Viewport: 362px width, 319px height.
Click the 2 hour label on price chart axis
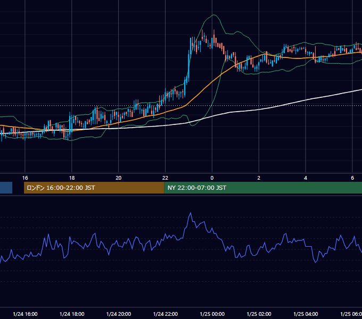click(x=259, y=178)
